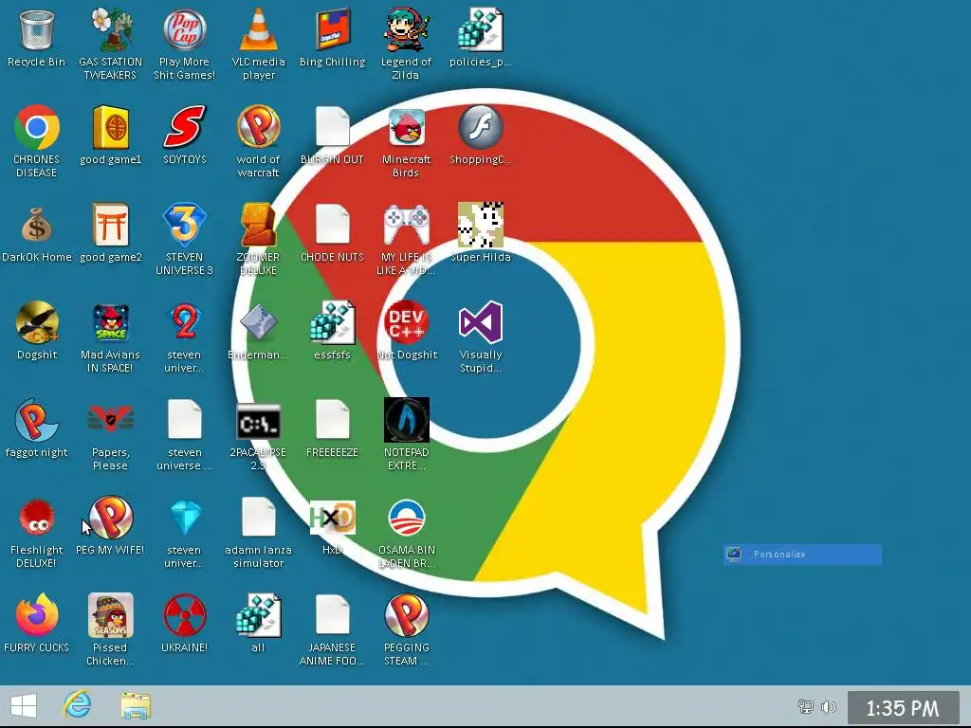Image resolution: width=971 pixels, height=728 pixels.
Task: Launch GAS STATION TWEAKERS shortcut
Action: click(111, 29)
